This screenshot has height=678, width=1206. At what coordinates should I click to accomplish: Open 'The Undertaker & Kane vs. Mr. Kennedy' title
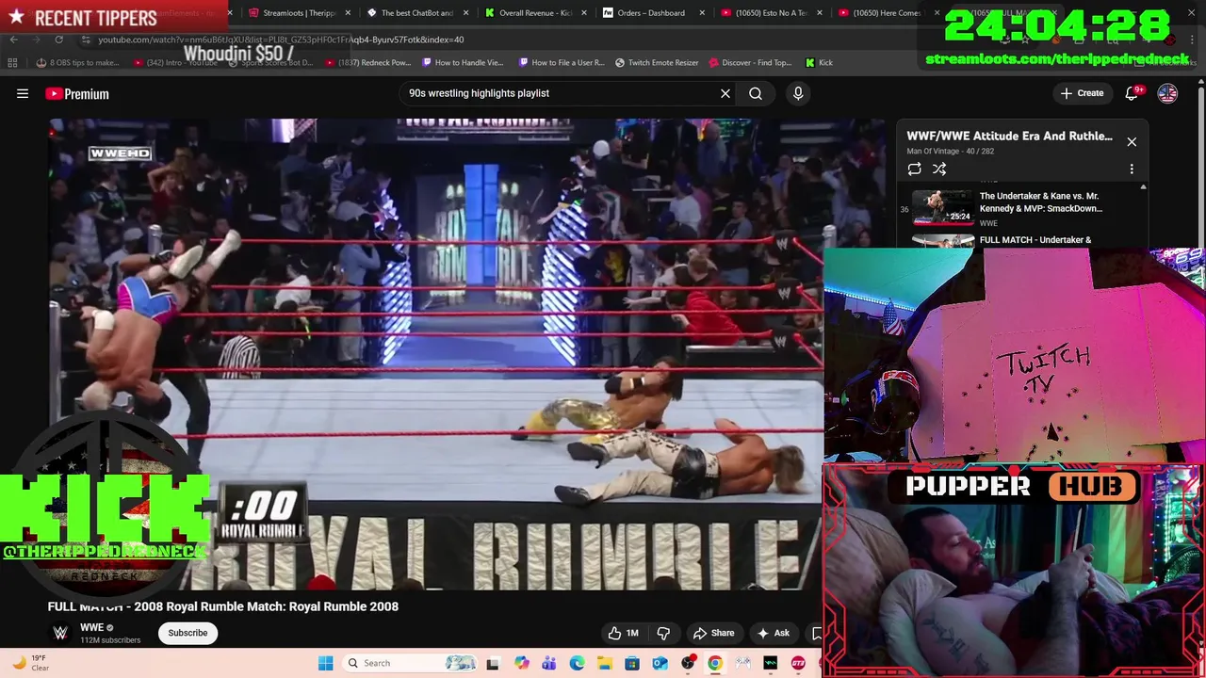(x=1041, y=202)
